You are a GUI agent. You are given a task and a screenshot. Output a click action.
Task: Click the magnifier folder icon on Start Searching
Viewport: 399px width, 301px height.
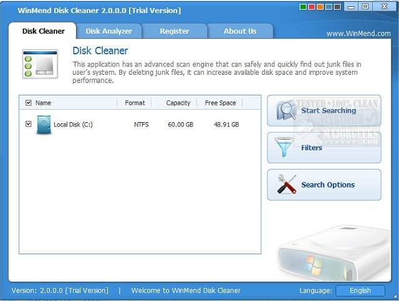point(287,110)
